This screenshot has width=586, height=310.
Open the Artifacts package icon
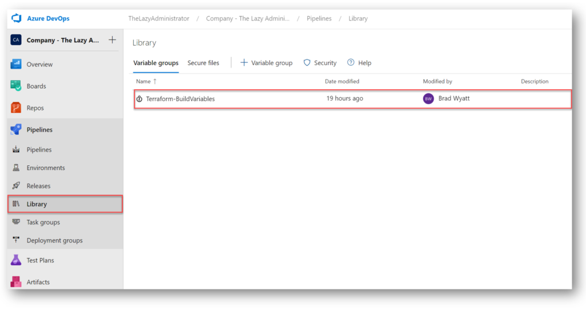(16, 282)
